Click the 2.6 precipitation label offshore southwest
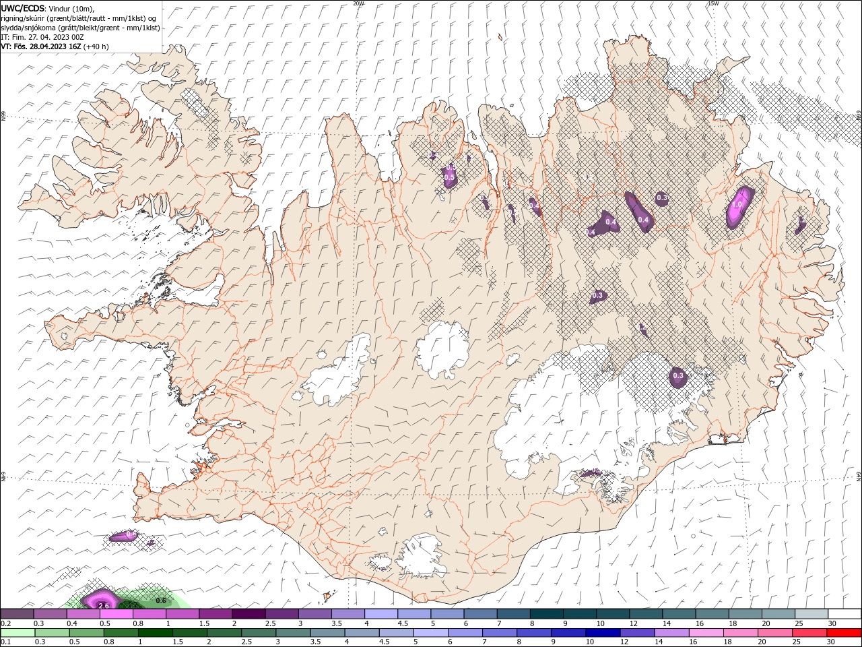The image size is (862, 647). (x=104, y=605)
